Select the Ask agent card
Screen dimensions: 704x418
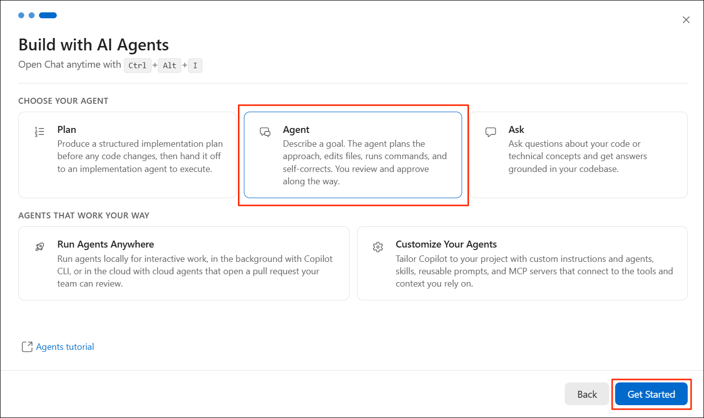[x=579, y=155]
